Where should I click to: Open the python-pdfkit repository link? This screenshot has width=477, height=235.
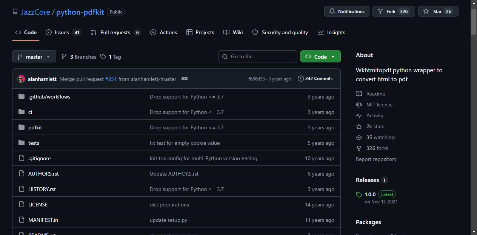[x=80, y=12]
